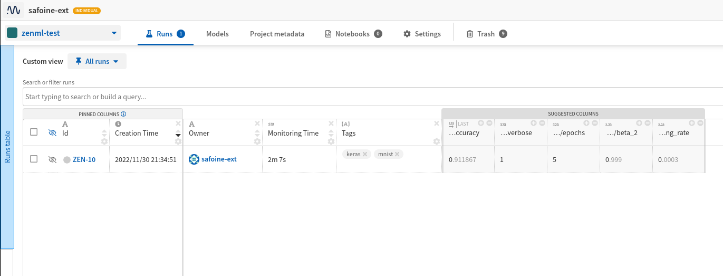Select all runs with header checkbox

(34, 132)
